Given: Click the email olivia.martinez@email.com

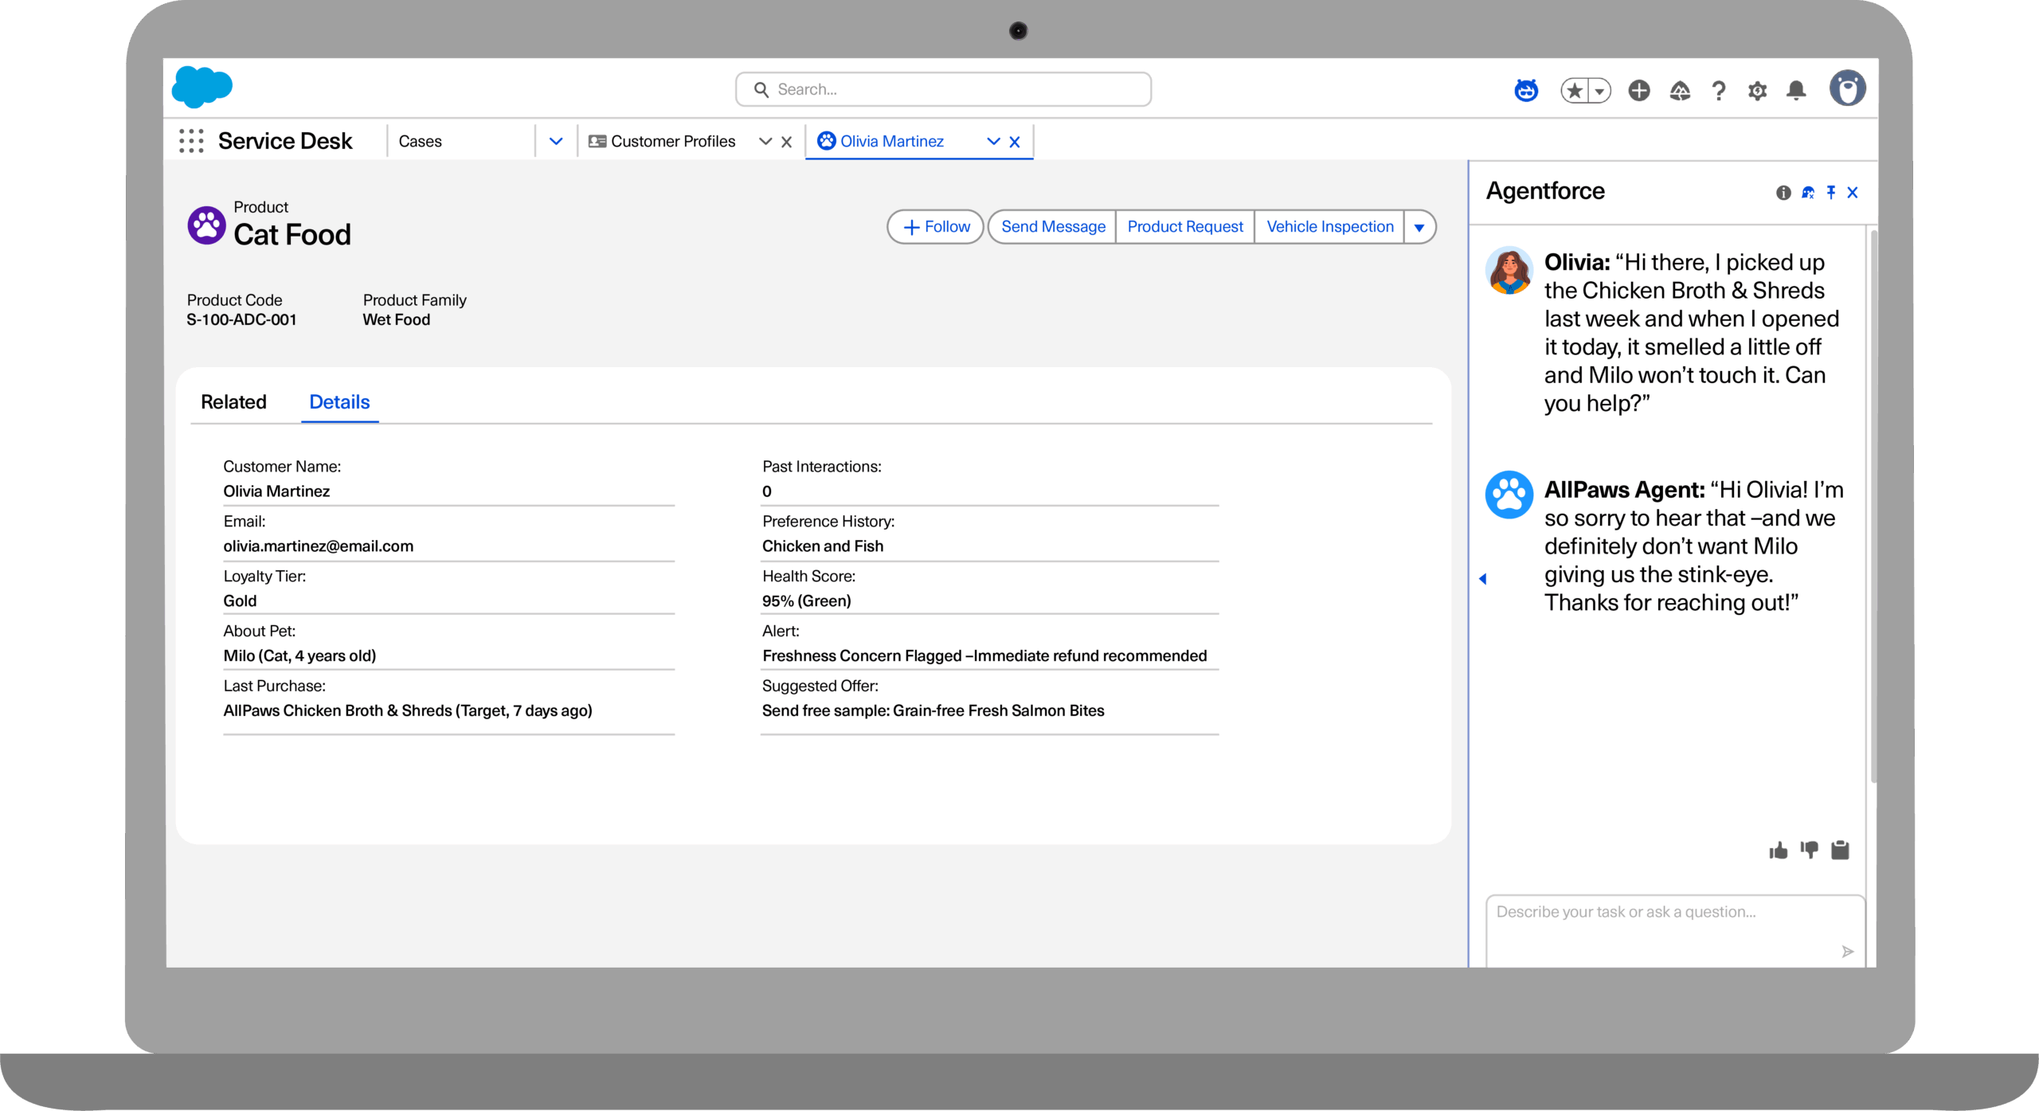Looking at the screenshot, I should tap(319, 546).
